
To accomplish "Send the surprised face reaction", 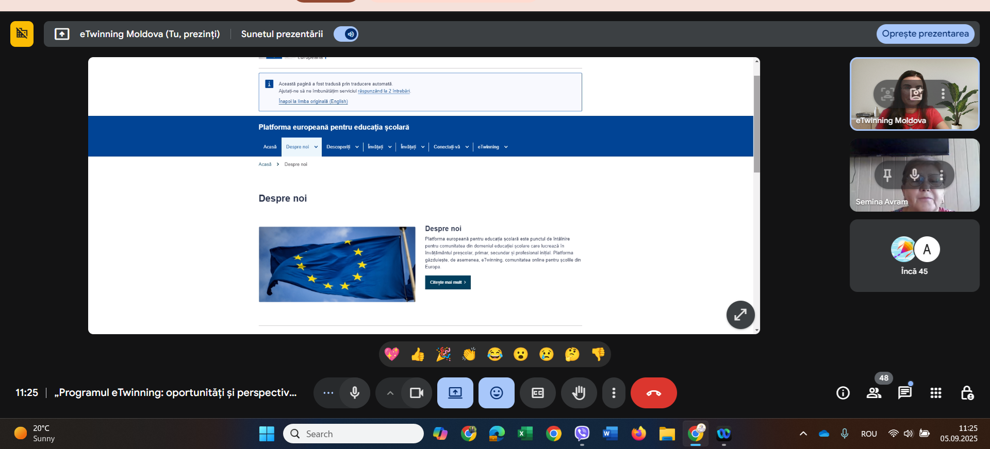I will 521,354.
